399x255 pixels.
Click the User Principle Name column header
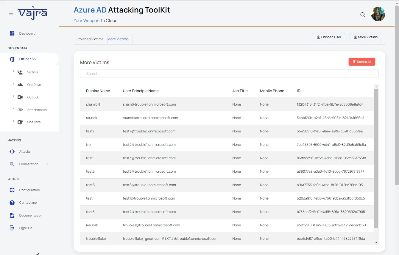[141, 91]
